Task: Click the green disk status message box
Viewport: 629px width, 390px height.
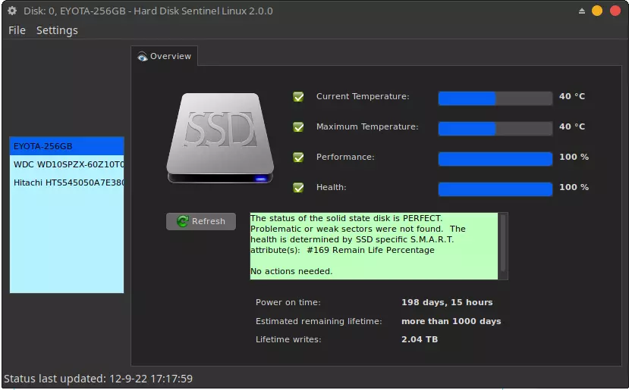Action: point(374,246)
